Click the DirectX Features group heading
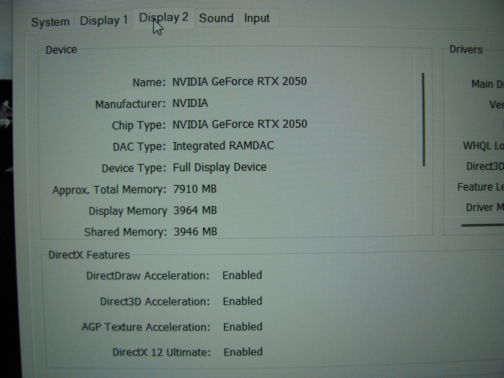Screen dimensions: 504x378 point(89,255)
